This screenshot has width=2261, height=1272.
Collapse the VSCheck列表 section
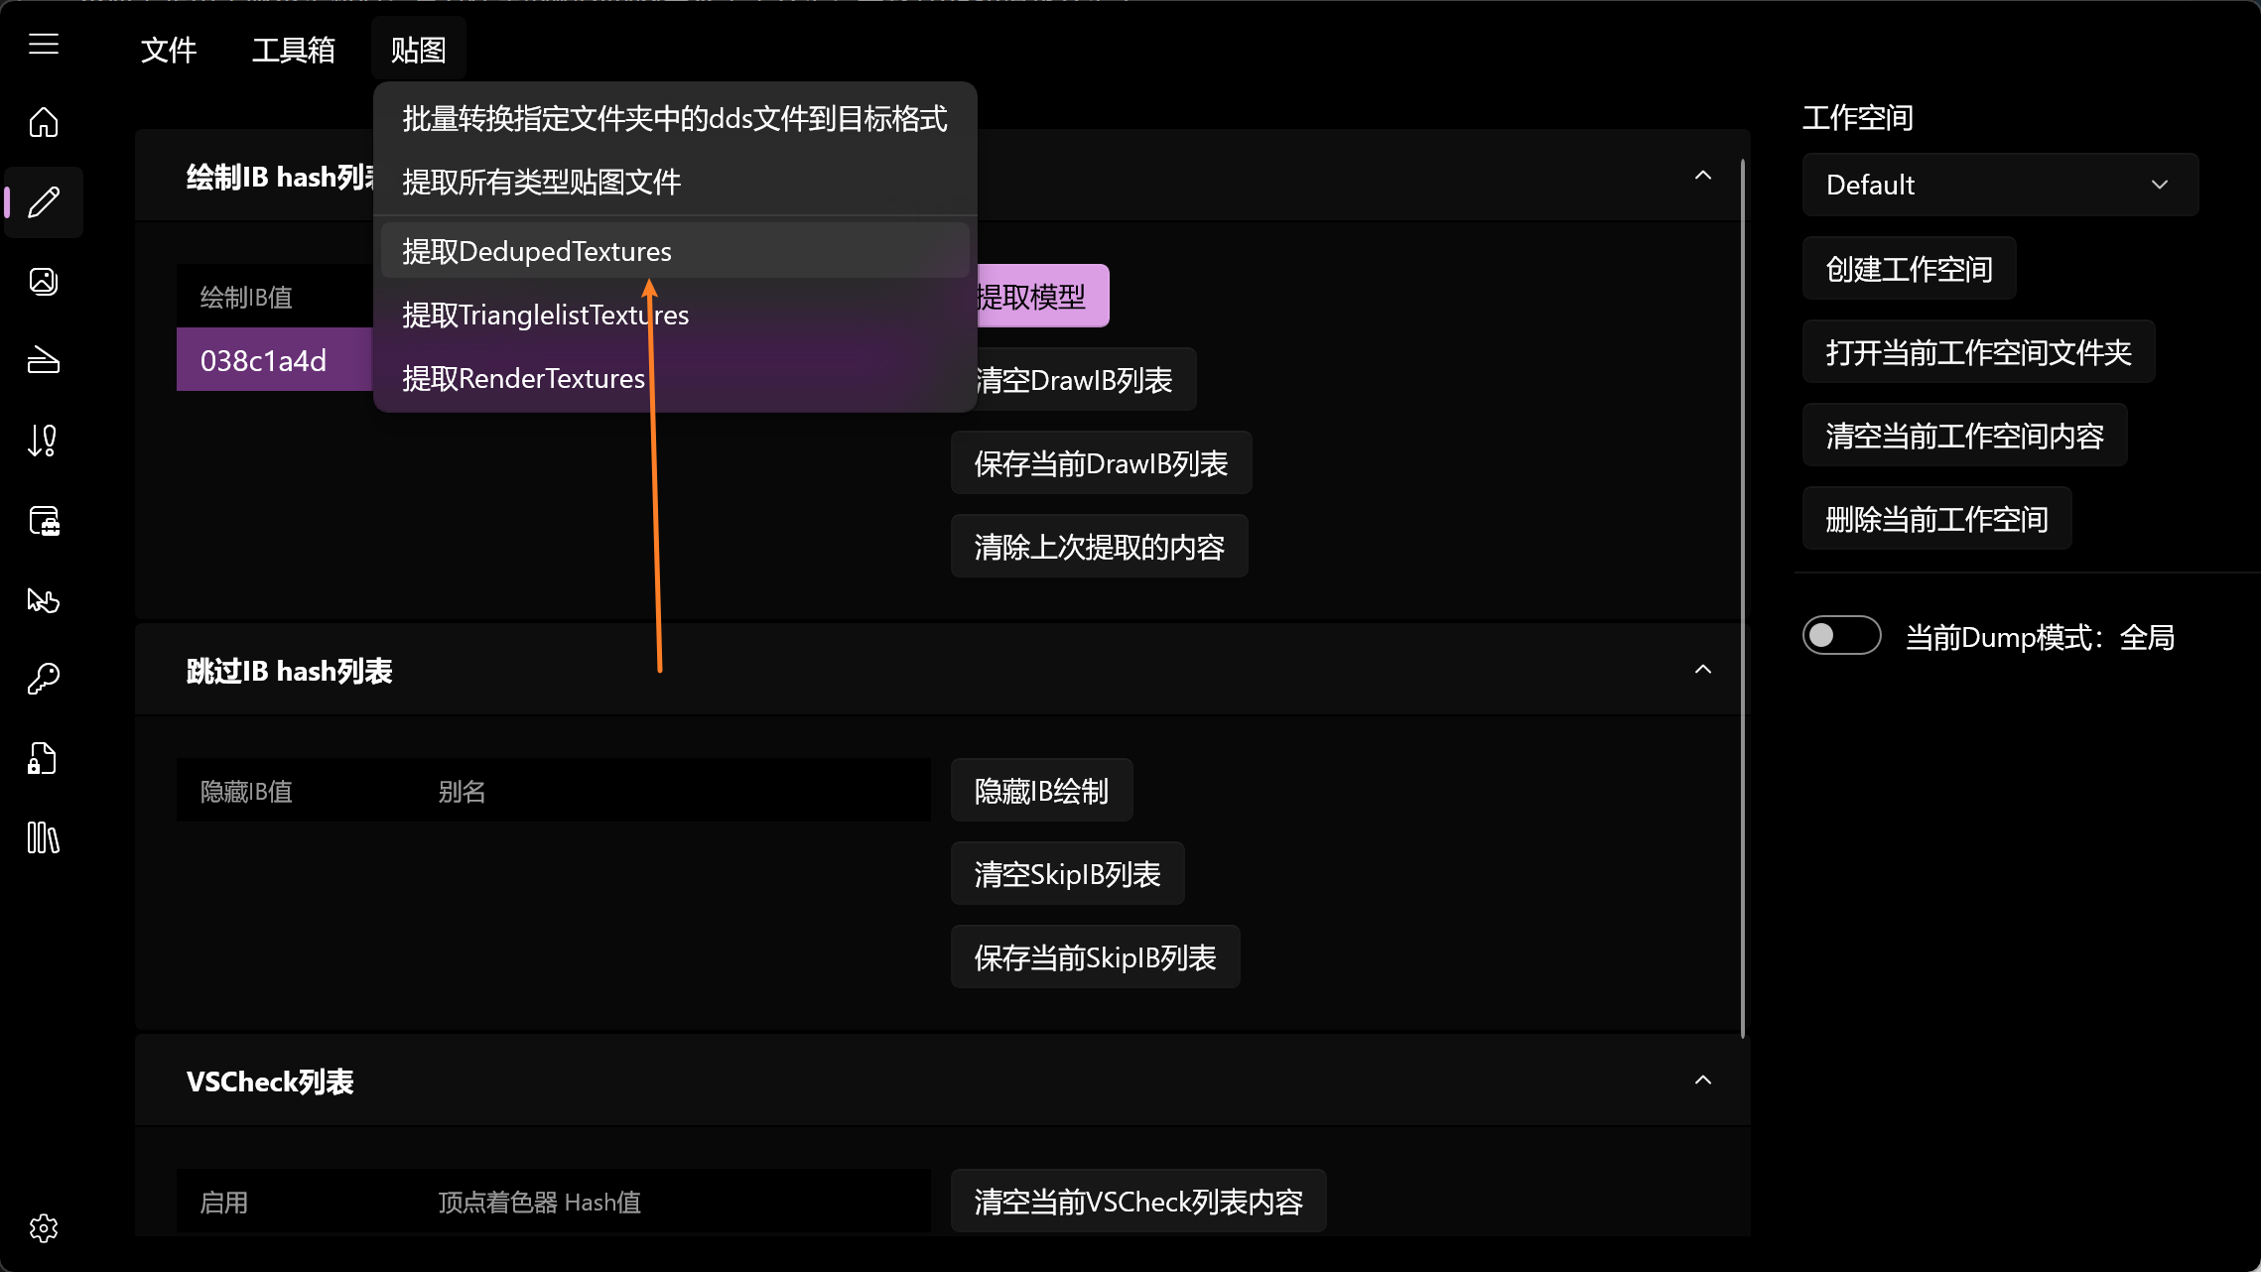[1703, 1080]
